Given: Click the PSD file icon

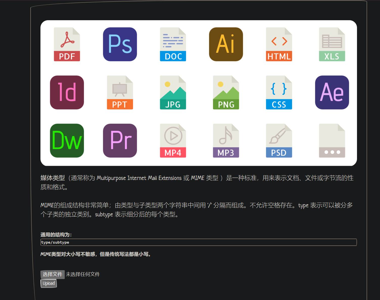Looking at the screenshot, I should tap(279, 141).
